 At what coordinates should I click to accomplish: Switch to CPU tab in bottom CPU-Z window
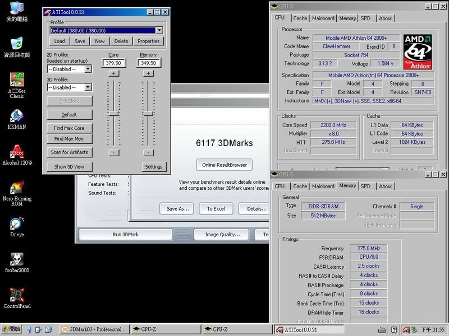pyautogui.click(x=280, y=186)
